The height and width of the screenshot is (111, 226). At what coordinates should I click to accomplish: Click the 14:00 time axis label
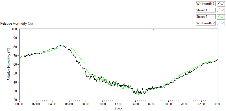[x=135, y=104]
